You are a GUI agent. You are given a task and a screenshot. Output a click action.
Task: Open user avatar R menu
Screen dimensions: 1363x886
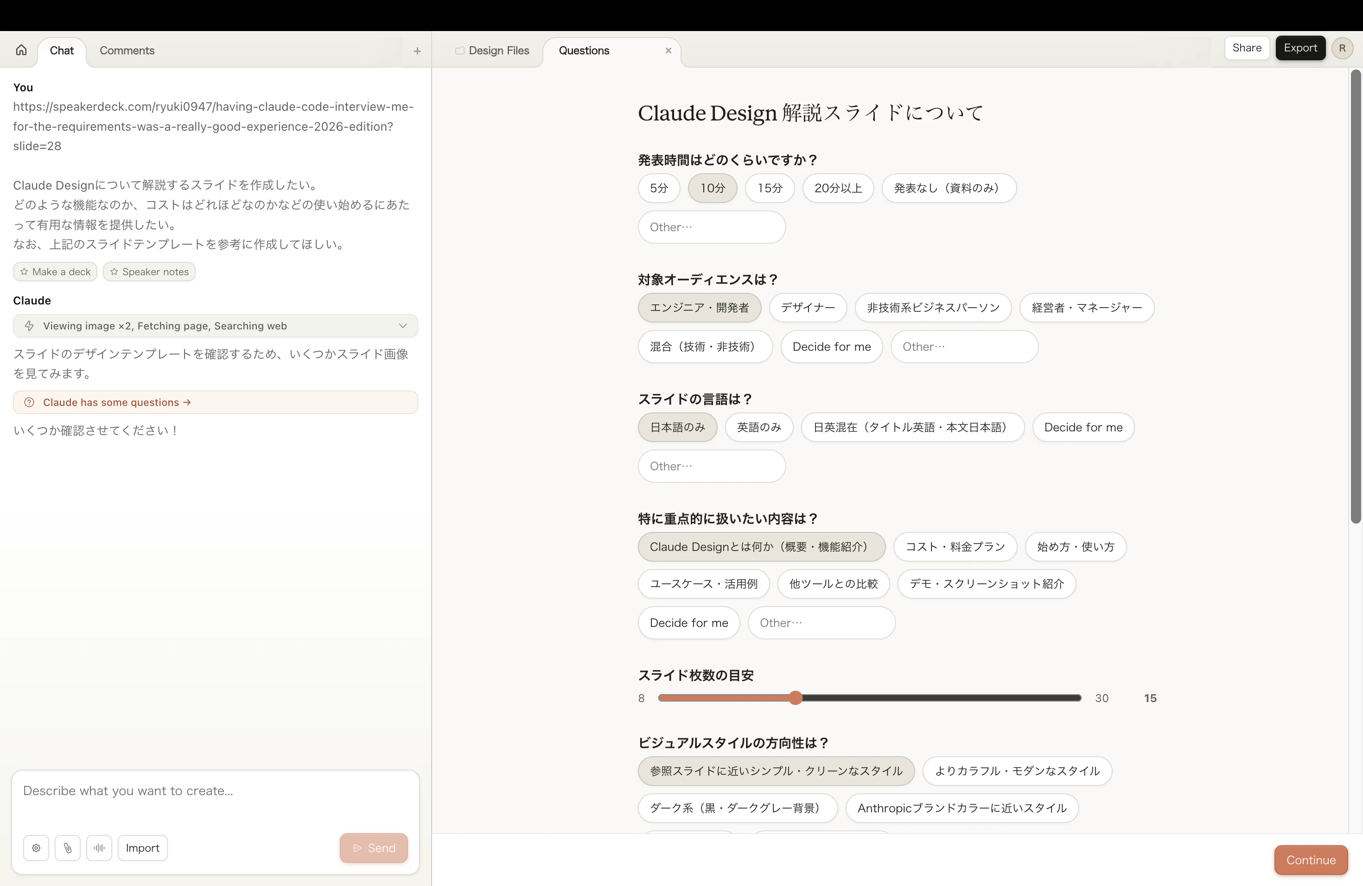click(x=1342, y=48)
